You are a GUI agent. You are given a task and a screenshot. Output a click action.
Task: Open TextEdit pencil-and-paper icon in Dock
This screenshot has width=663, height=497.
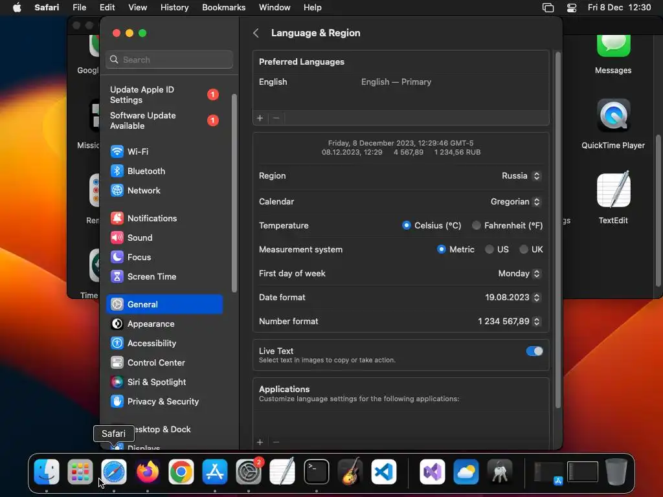click(x=282, y=471)
